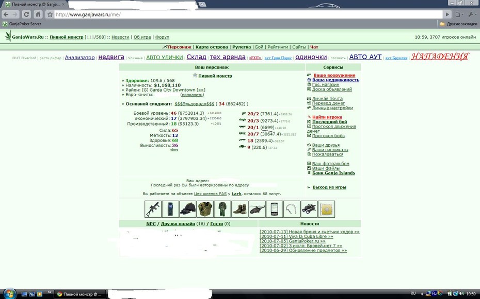Image resolution: width=480 pixels, height=299 pixels.
Task: Open the 'Форум' header link
Action: (162, 37)
